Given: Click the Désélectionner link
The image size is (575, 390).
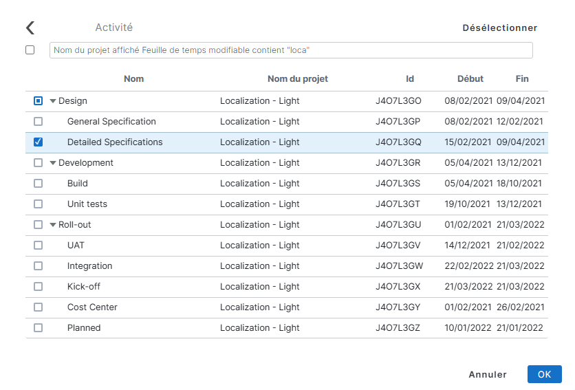Looking at the screenshot, I should click(x=499, y=28).
